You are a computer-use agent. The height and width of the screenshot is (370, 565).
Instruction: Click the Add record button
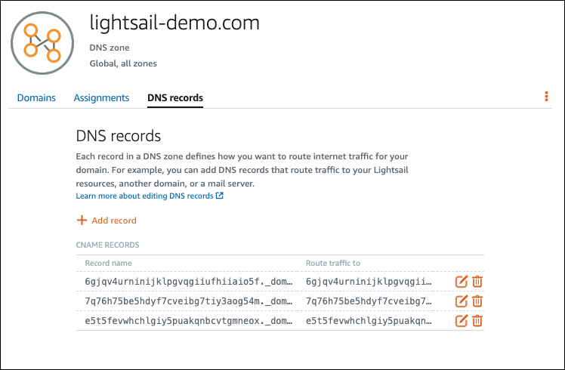point(113,220)
